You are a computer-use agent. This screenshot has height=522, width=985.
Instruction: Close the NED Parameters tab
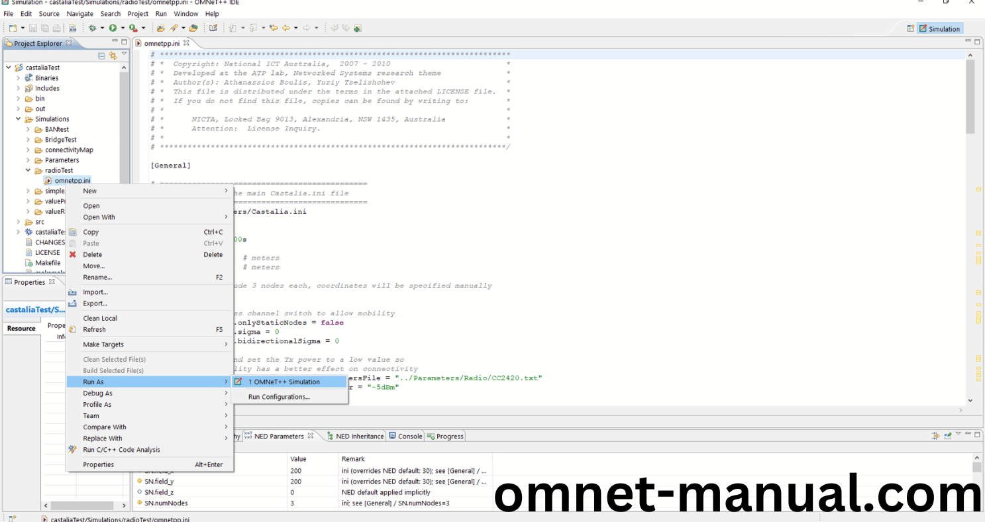click(x=311, y=436)
